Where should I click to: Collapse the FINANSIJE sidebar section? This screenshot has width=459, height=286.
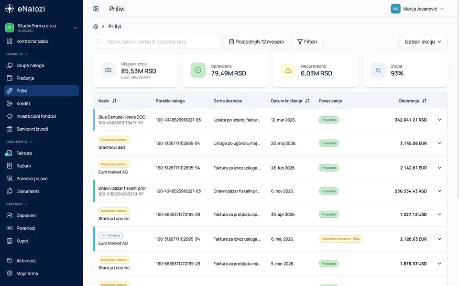click(17, 54)
